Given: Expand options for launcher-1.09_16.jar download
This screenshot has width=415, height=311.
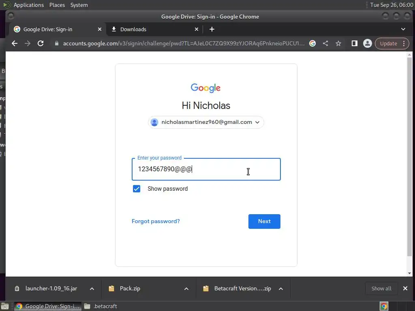Looking at the screenshot, I should 92,289.
